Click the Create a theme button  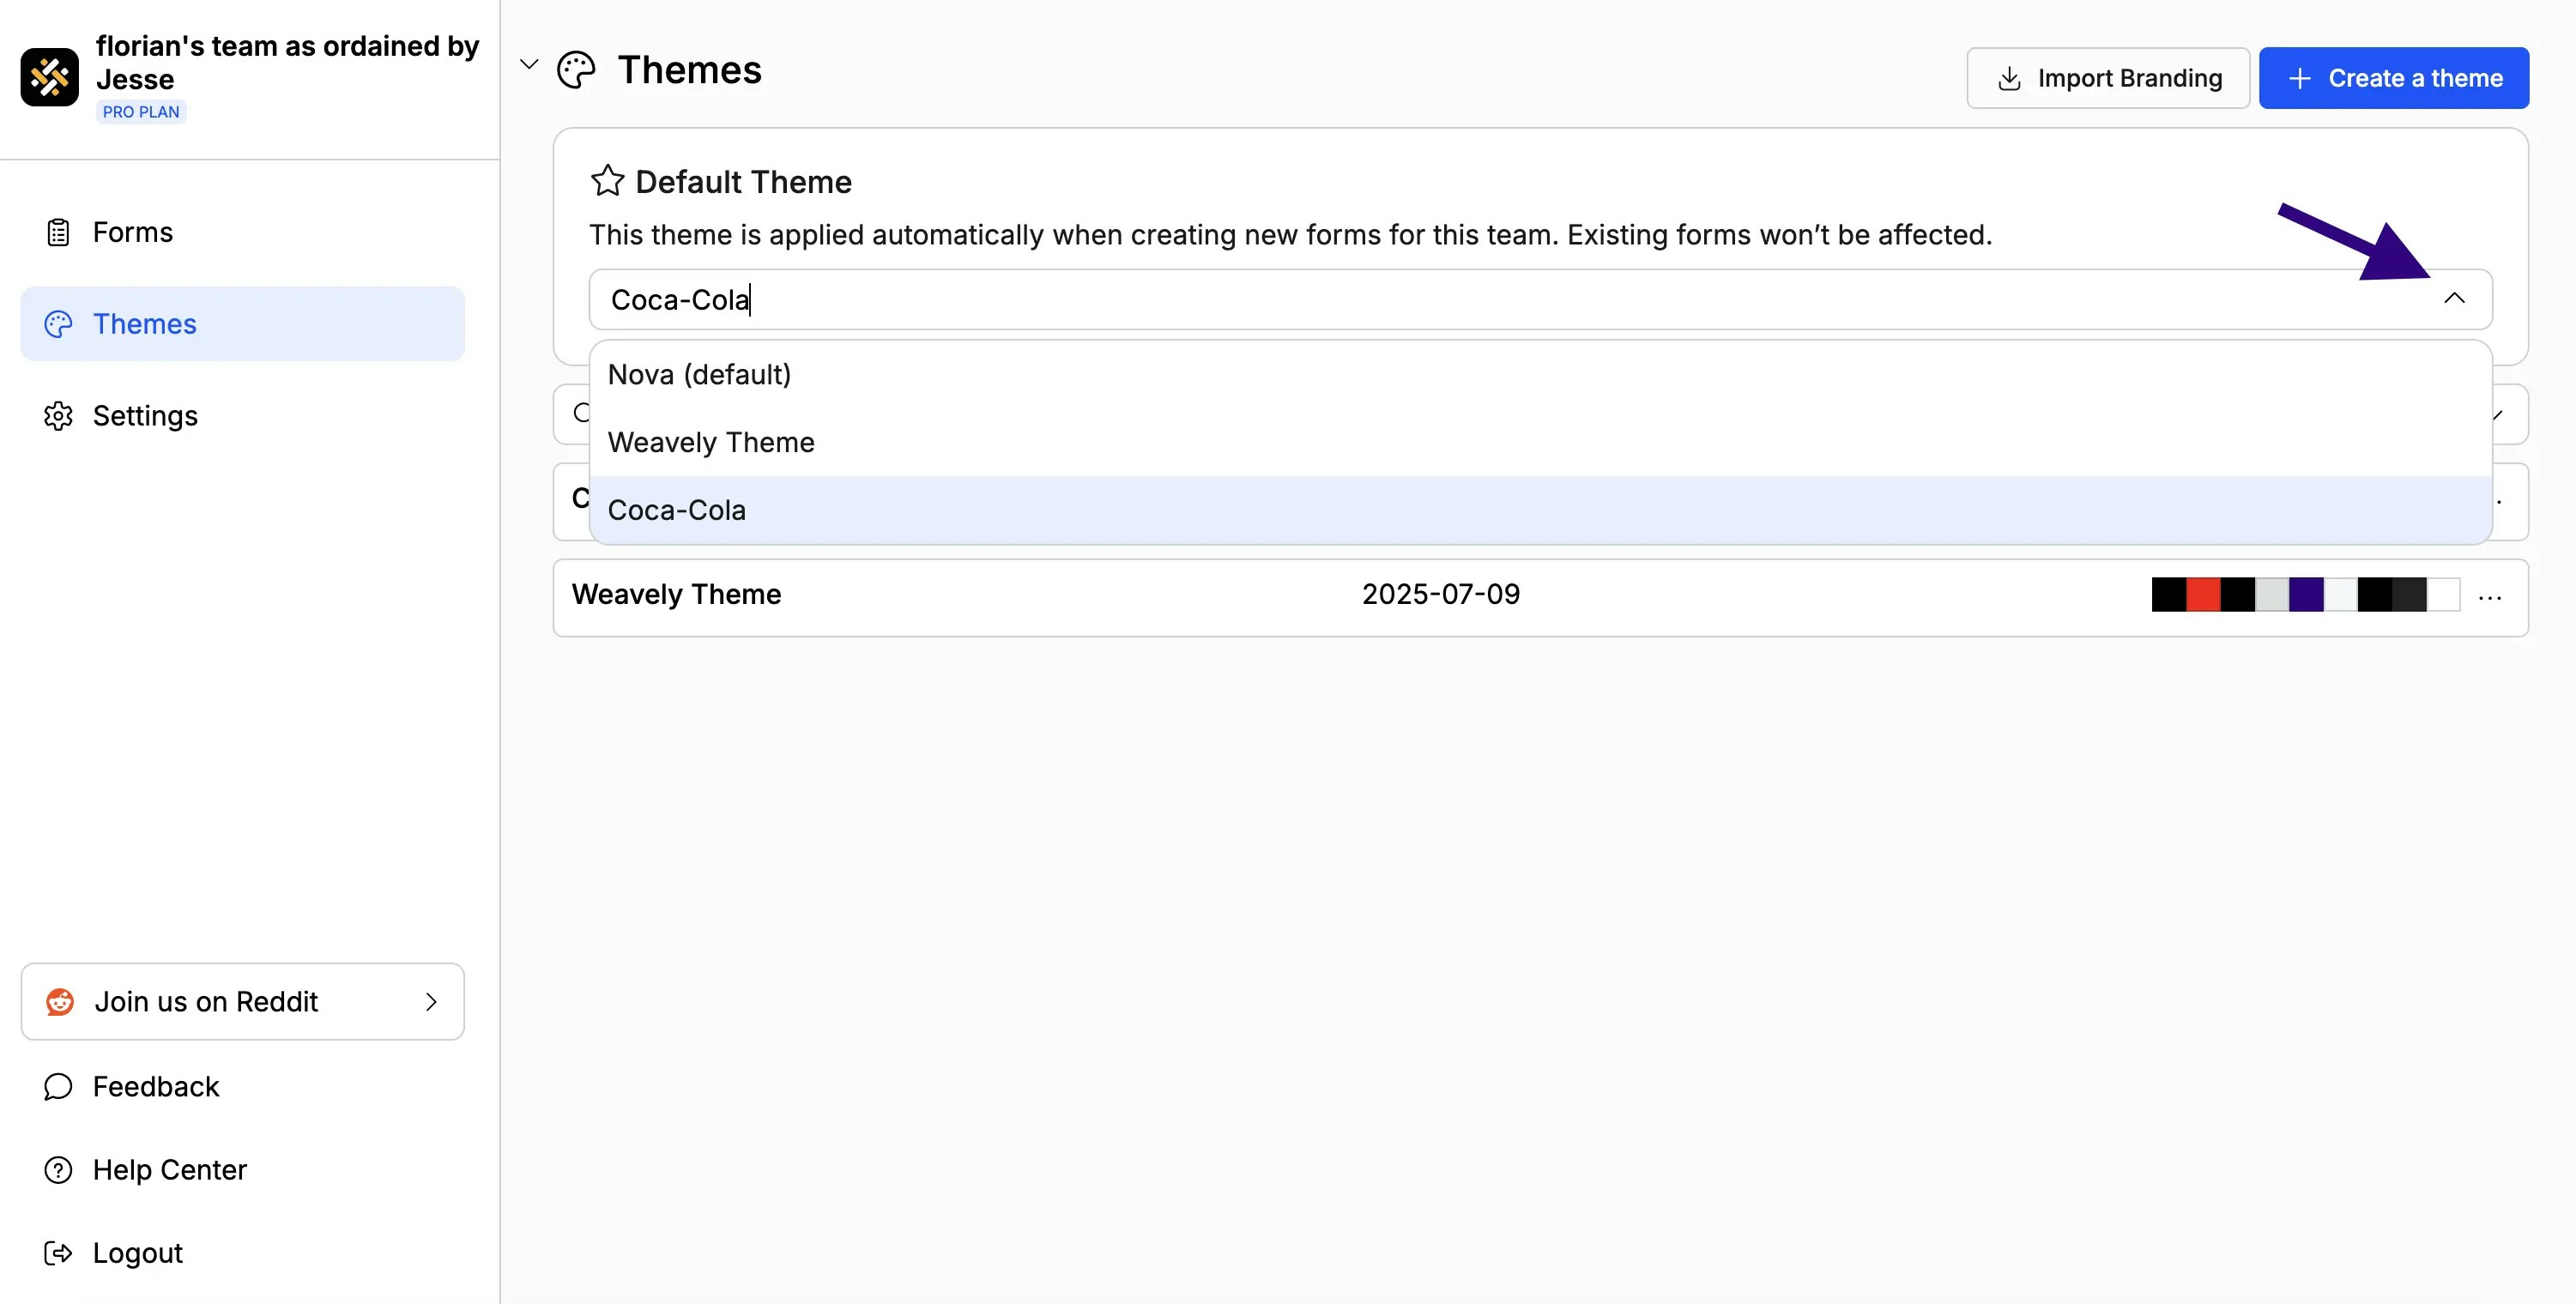[2394, 77]
